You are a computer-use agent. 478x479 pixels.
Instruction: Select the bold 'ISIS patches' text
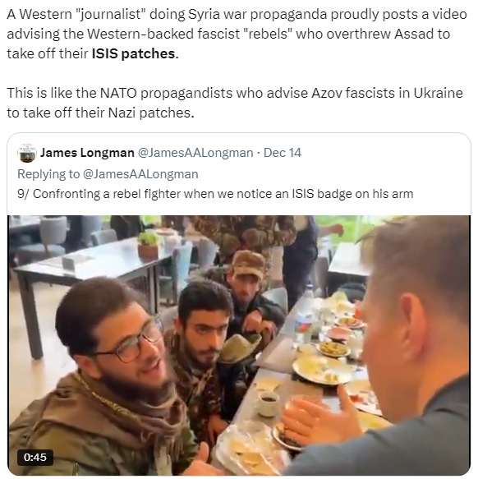134,53
